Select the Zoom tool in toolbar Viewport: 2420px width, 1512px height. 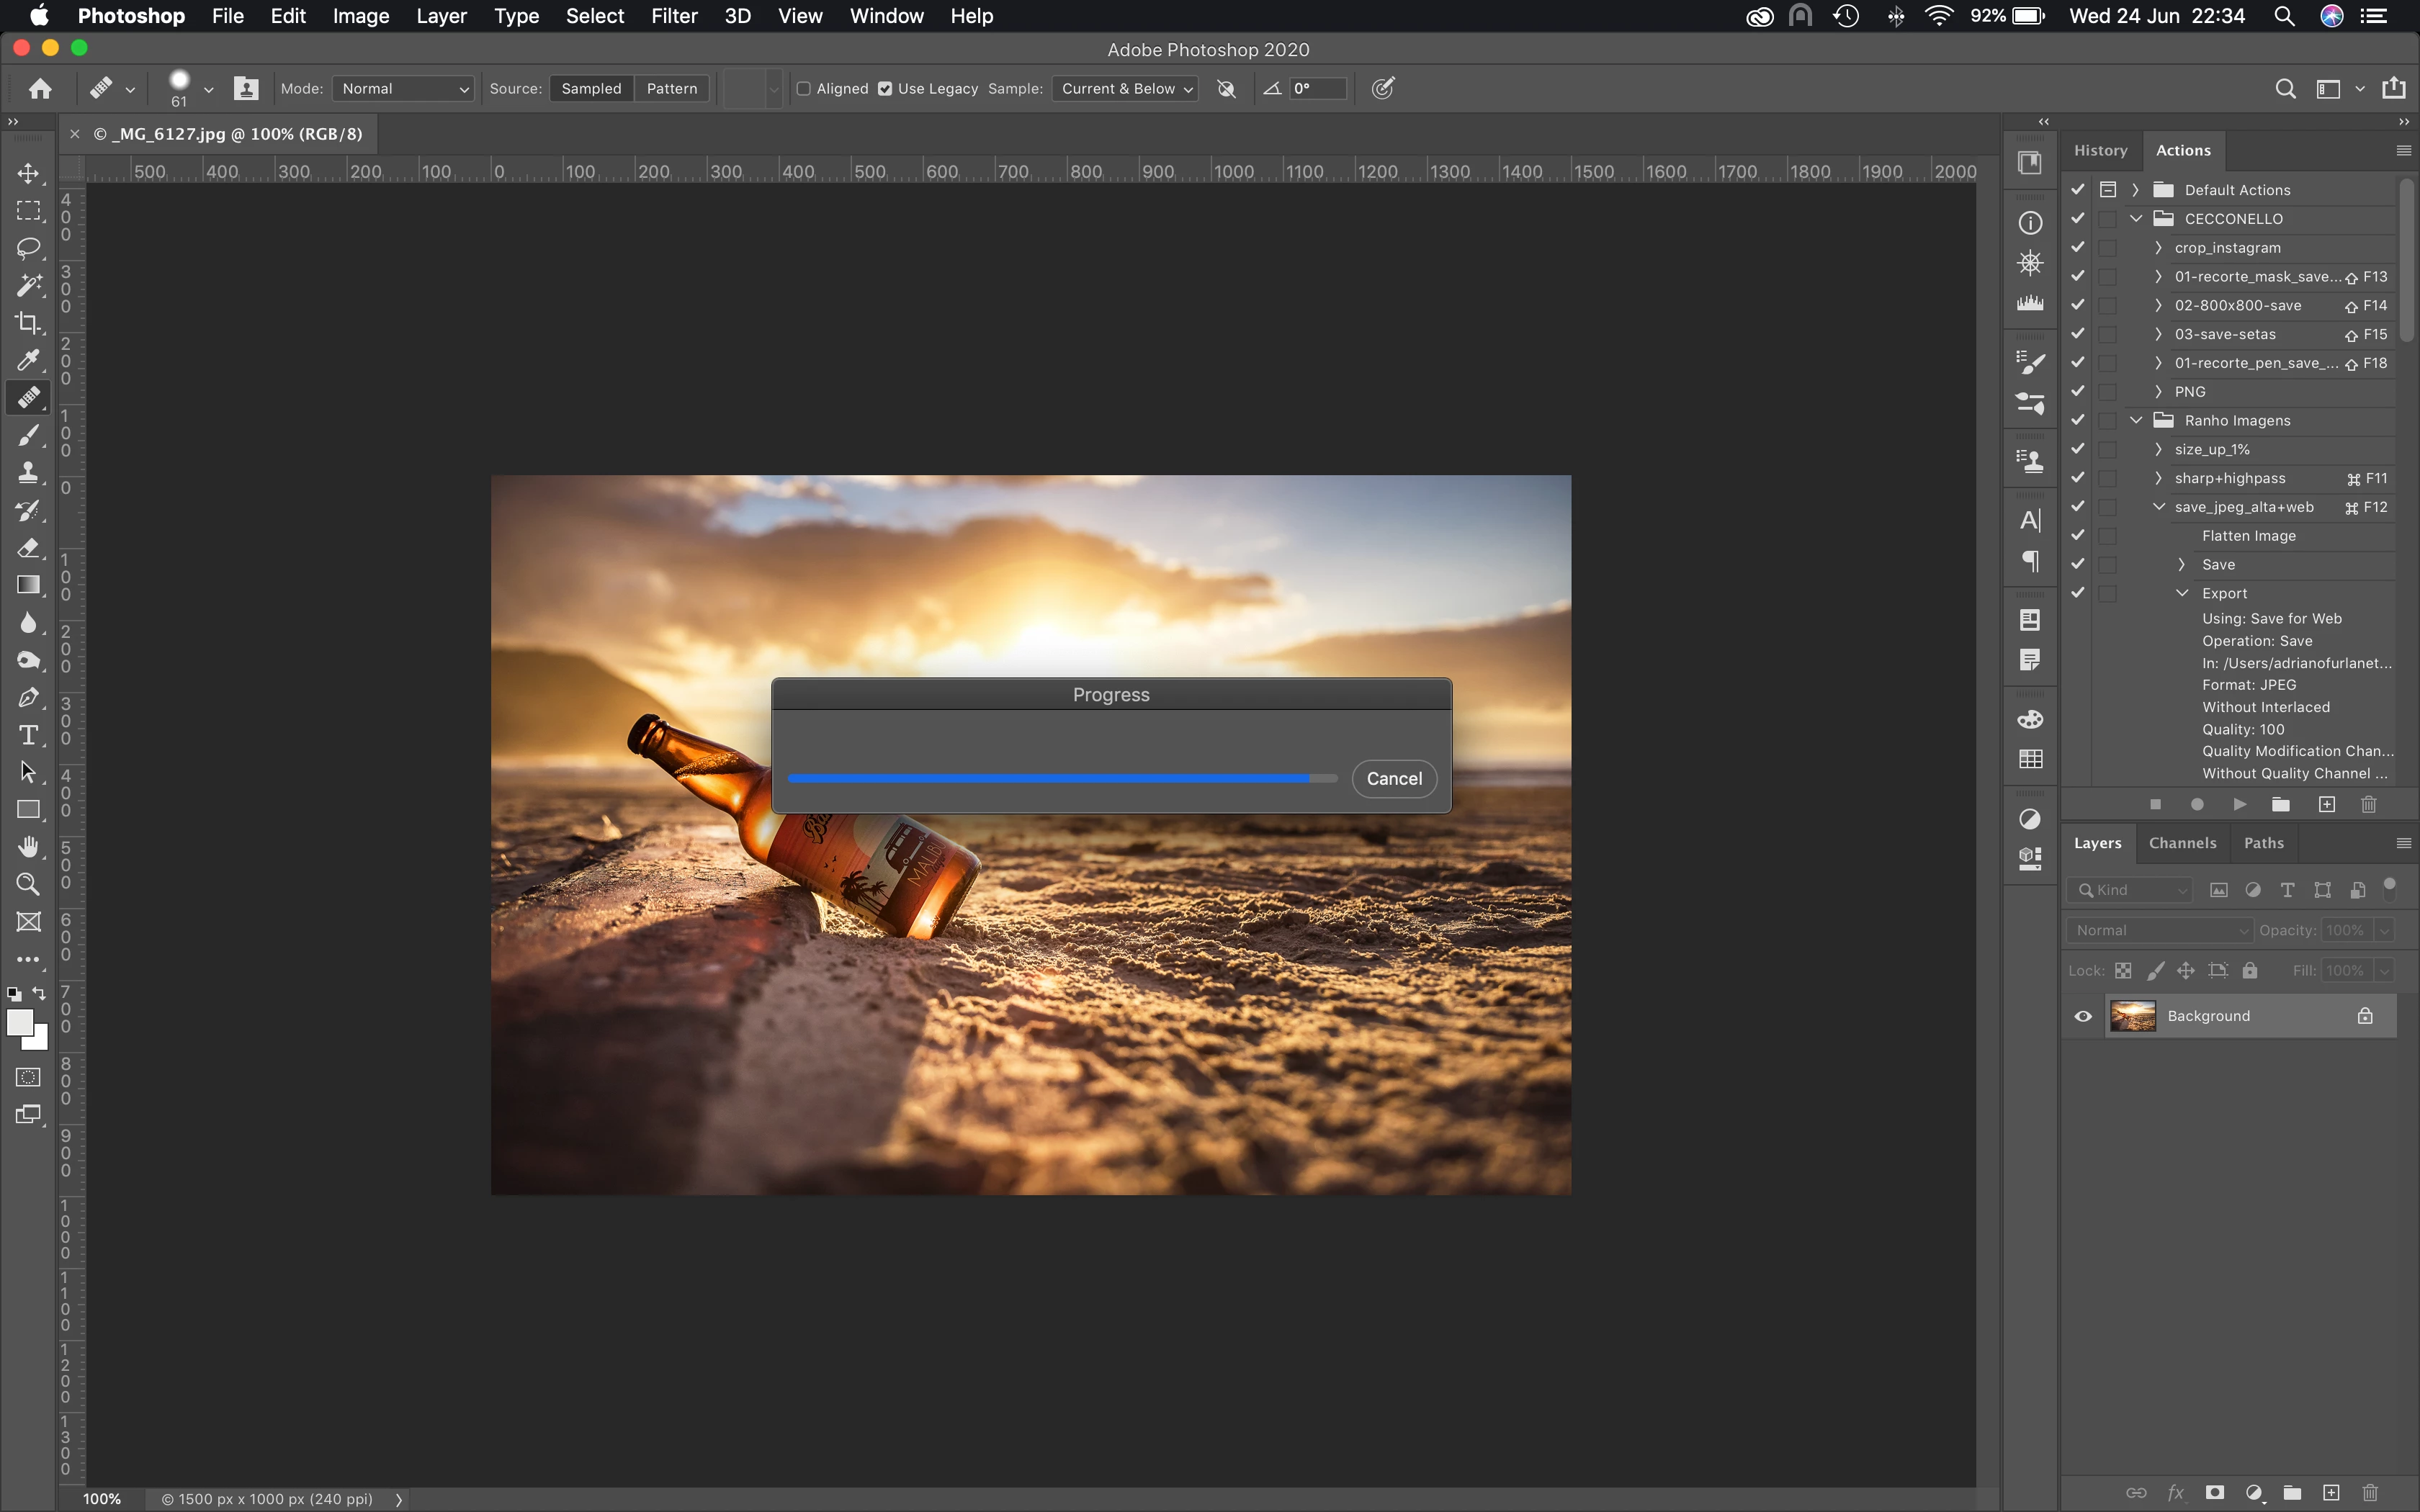[28, 884]
